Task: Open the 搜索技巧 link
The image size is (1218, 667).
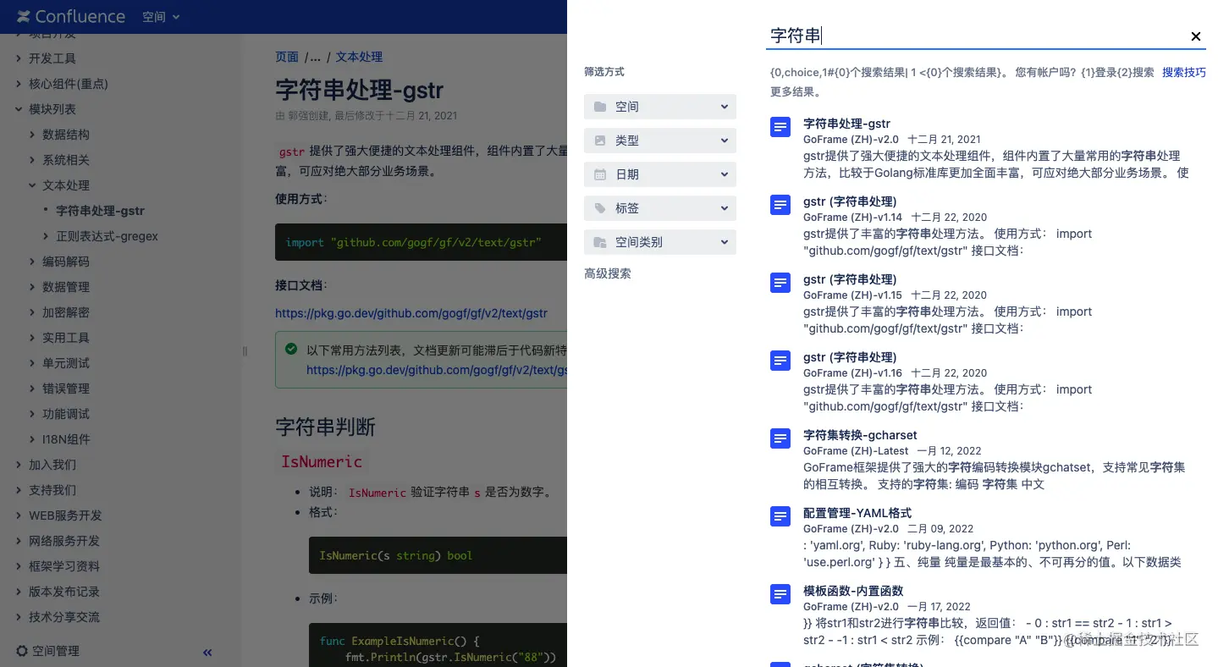Action: pyautogui.click(x=1183, y=73)
